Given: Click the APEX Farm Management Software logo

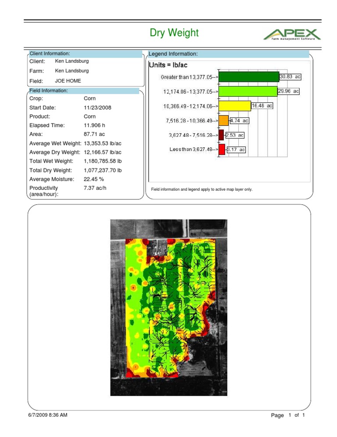Looking at the screenshot, I should coord(292,33).
